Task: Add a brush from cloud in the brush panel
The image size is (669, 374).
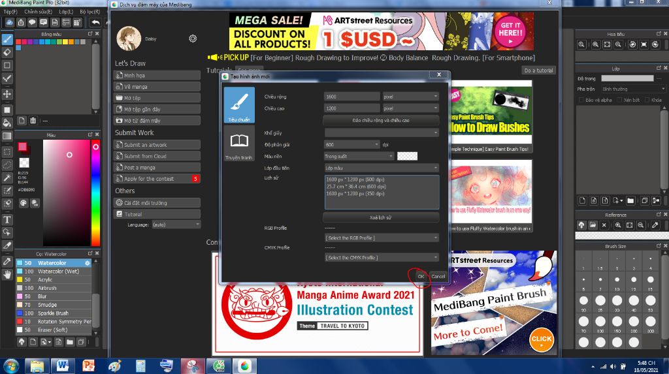Action: tap(22, 341)
